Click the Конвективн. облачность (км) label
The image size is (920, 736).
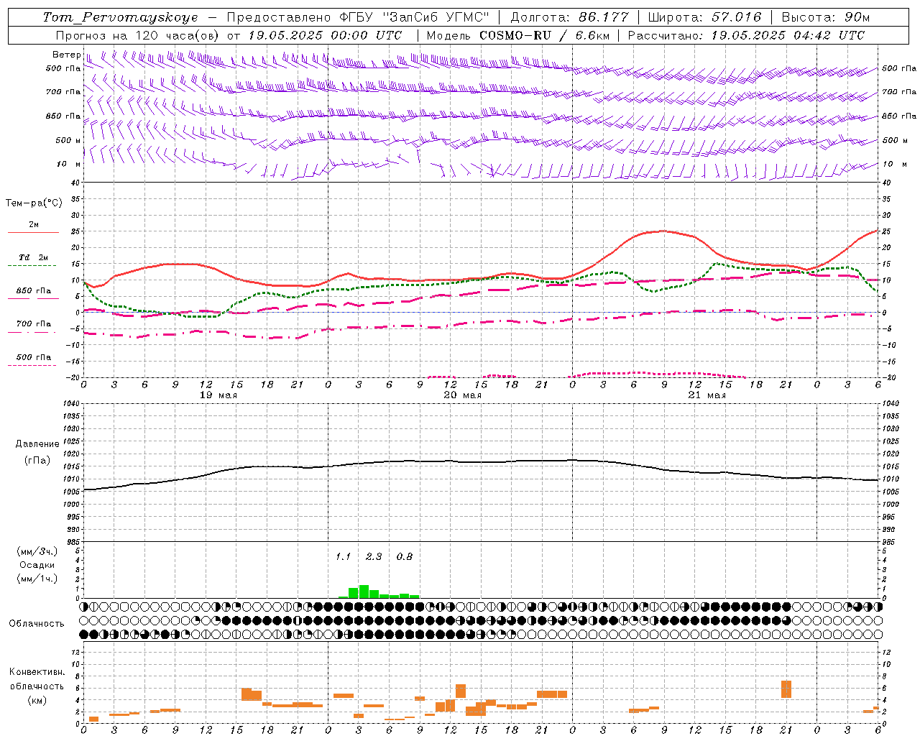(37, 686)
